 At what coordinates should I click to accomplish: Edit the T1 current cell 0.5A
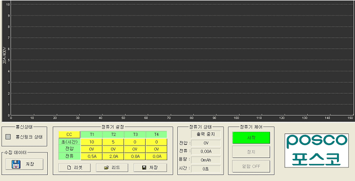92,156
